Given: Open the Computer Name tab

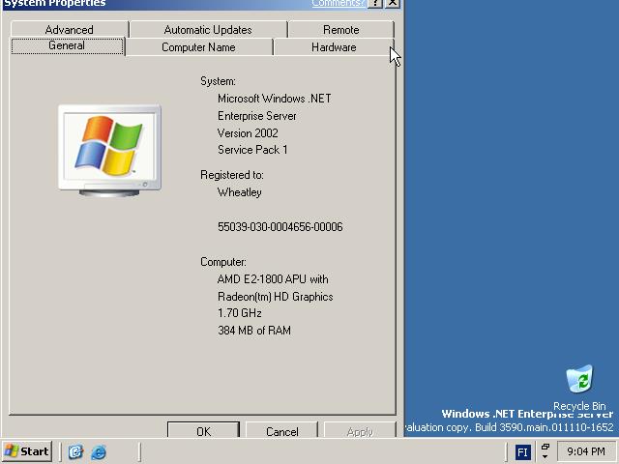Looking at the screenshot, I should point(198,47).
